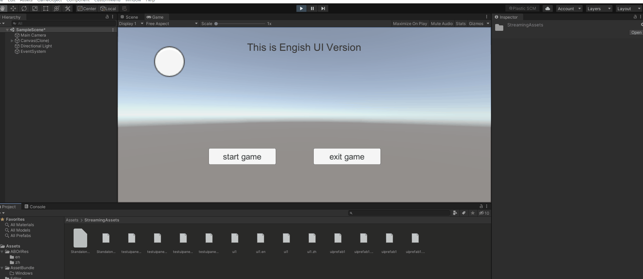Select the ui1.zh file icon
This screenshot has height=279, width=643.
tap(312, 238)
